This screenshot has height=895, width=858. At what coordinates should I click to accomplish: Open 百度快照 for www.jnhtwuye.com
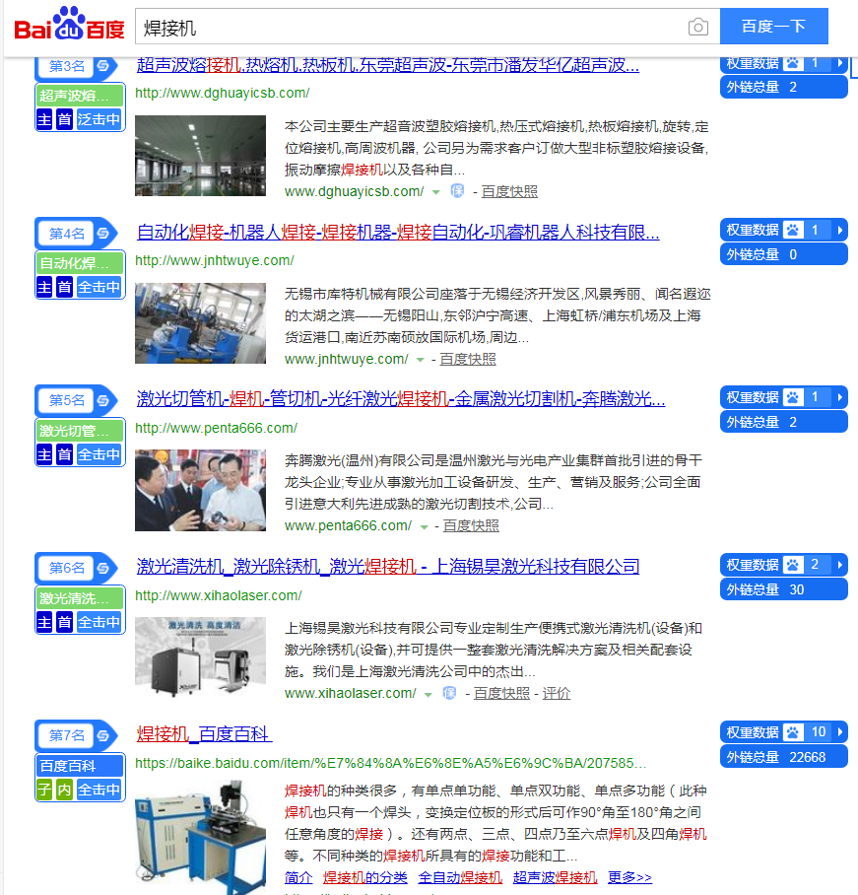click(468, 359)
